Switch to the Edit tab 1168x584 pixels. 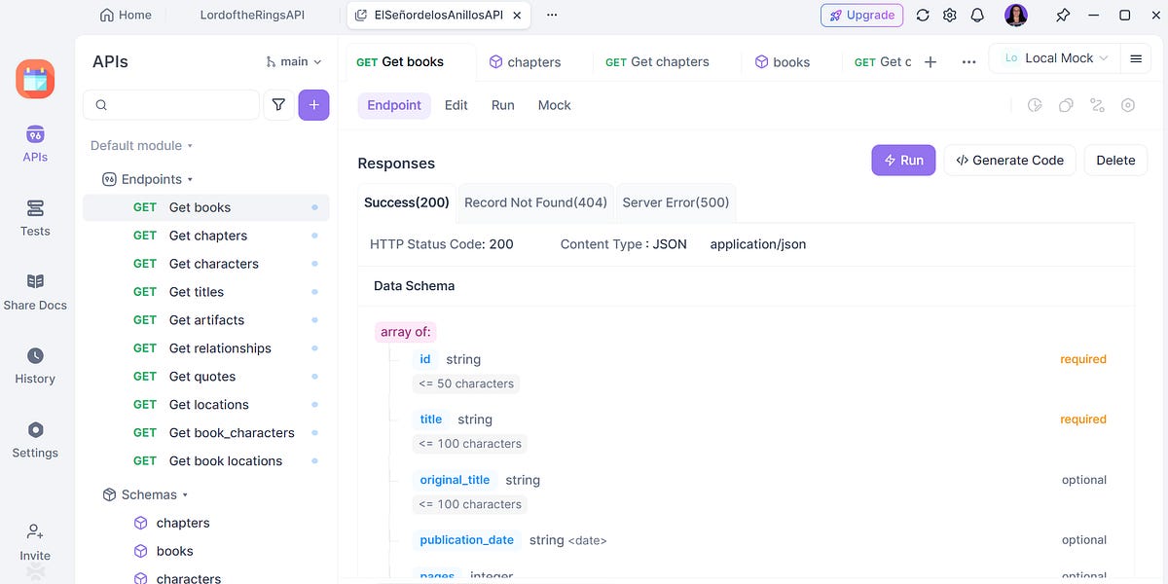(x=456, y=105)
